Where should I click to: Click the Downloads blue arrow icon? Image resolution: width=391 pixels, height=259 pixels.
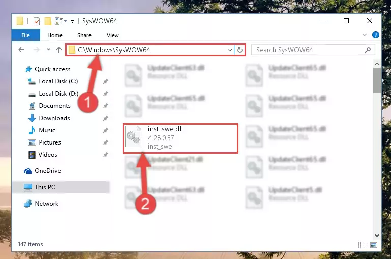point(32,118)
